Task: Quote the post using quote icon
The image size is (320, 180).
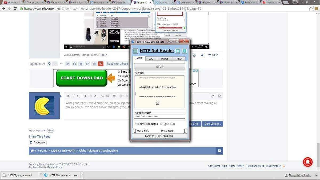Action: 202,55
